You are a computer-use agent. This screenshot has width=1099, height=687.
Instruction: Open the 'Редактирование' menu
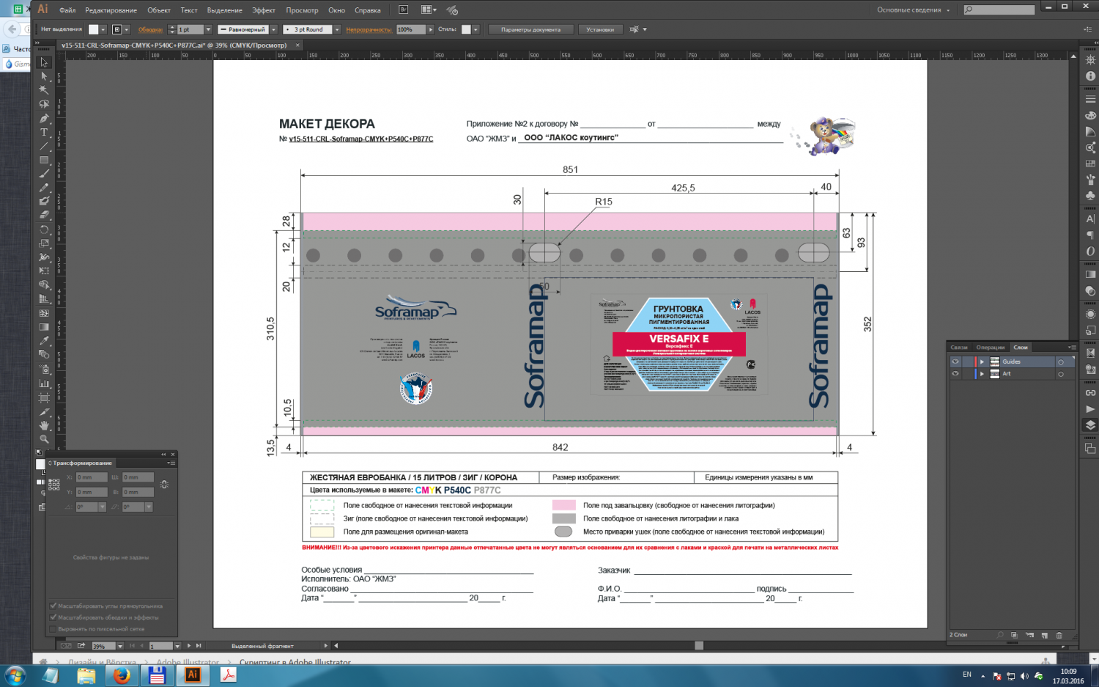(x=111, y=10)
